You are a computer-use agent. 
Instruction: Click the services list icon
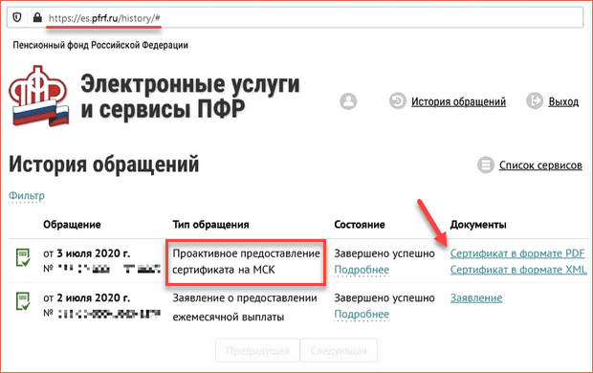coord(486,165)
